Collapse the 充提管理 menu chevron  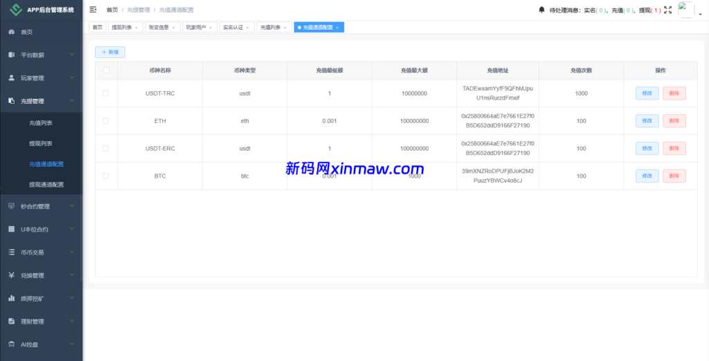pos(72,101)
